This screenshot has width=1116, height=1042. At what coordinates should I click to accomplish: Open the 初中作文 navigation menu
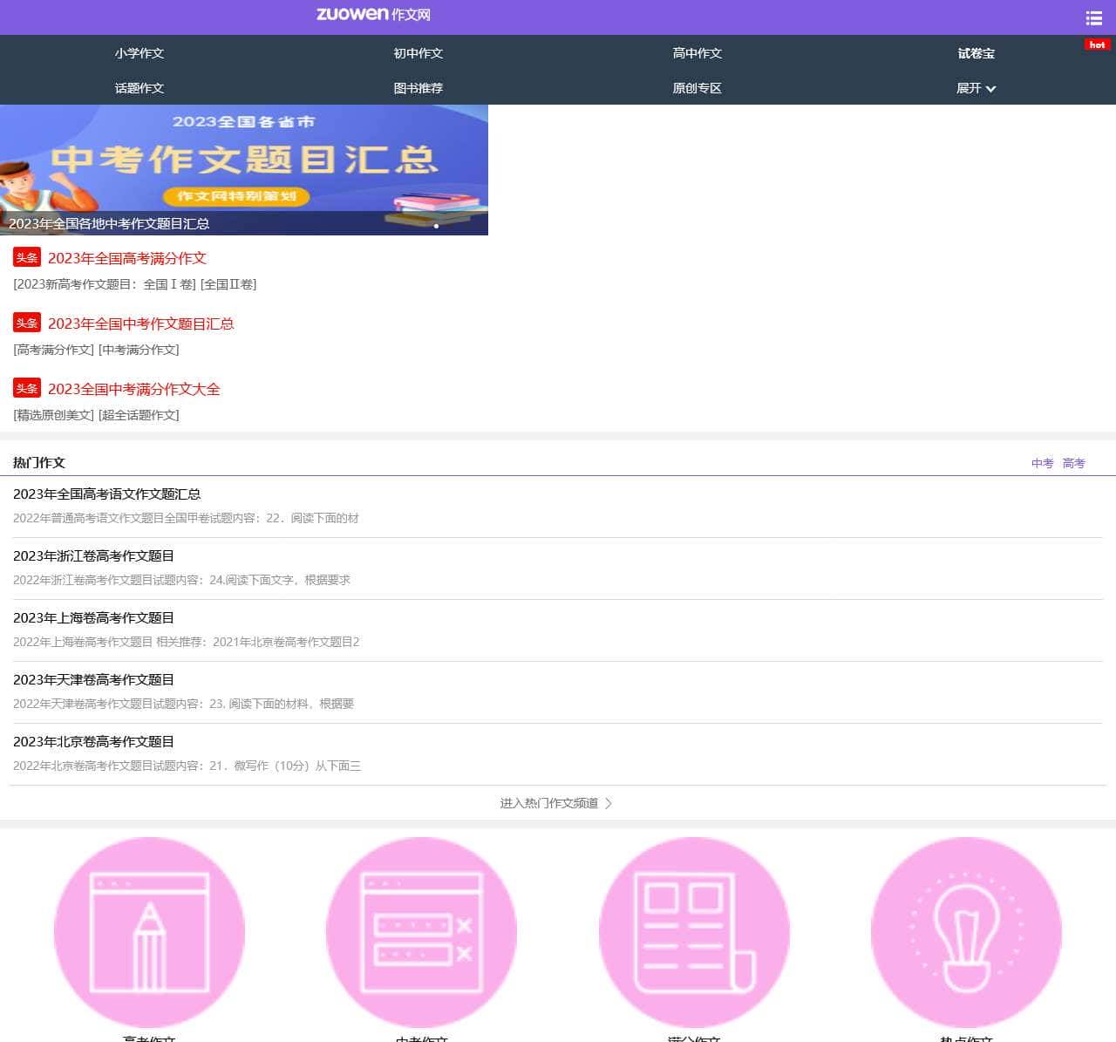[418, 53]
